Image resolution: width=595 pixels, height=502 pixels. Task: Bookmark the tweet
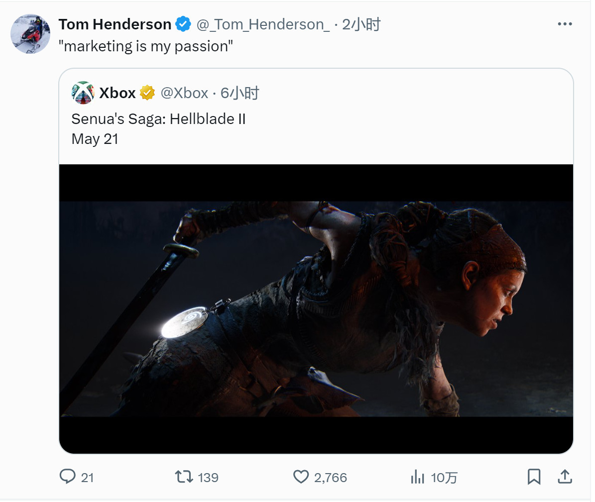pos(534,477)
